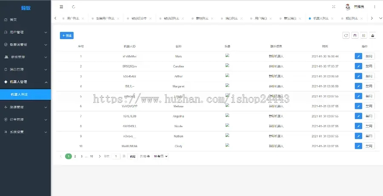Collapse the 机器人管理 sidebar menu
Viewport: 383px width, 196px height.
[25, 82]
